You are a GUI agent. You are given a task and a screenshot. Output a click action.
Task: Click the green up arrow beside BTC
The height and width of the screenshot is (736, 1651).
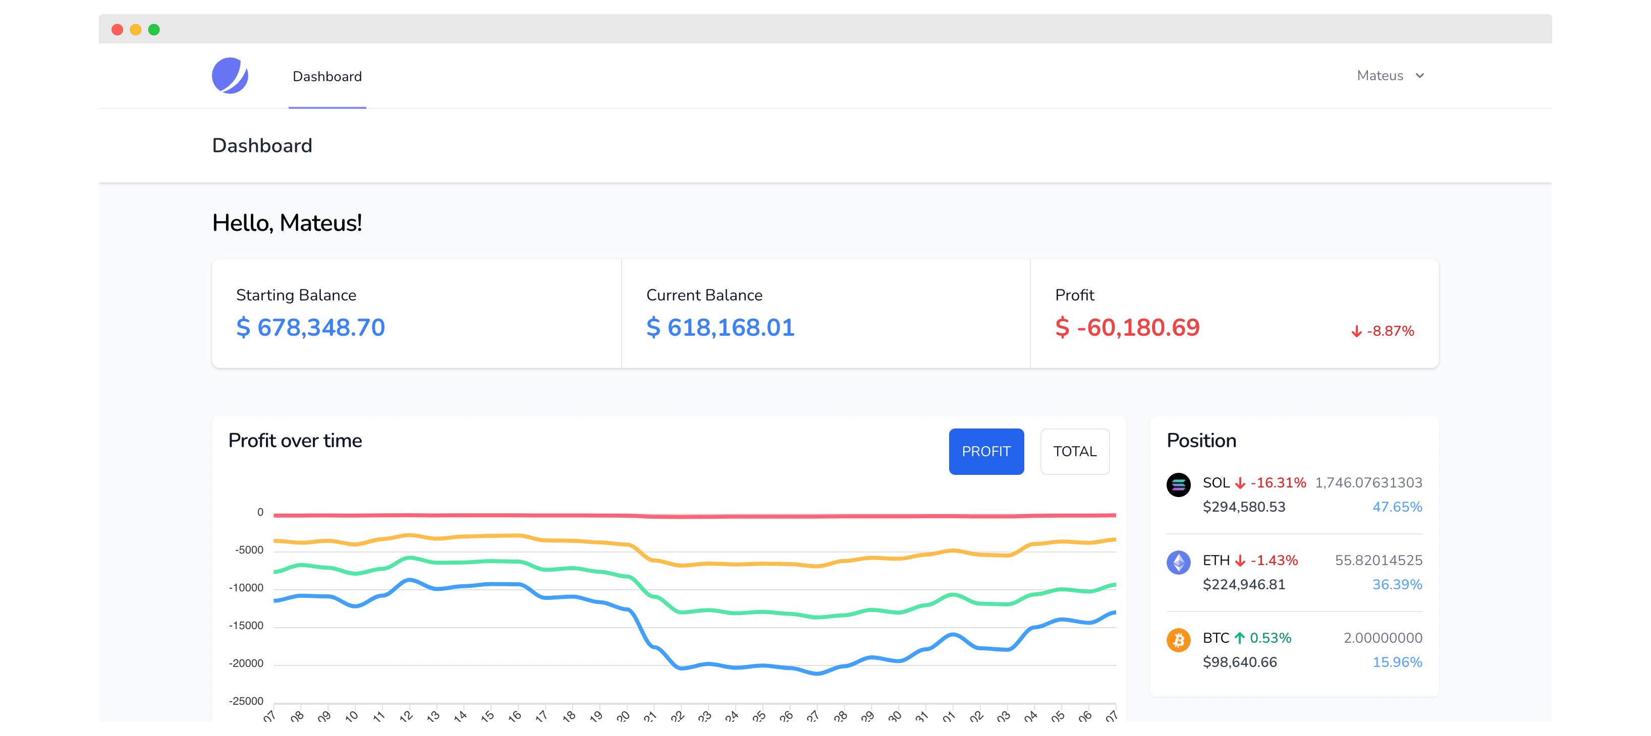(1240, 639)
